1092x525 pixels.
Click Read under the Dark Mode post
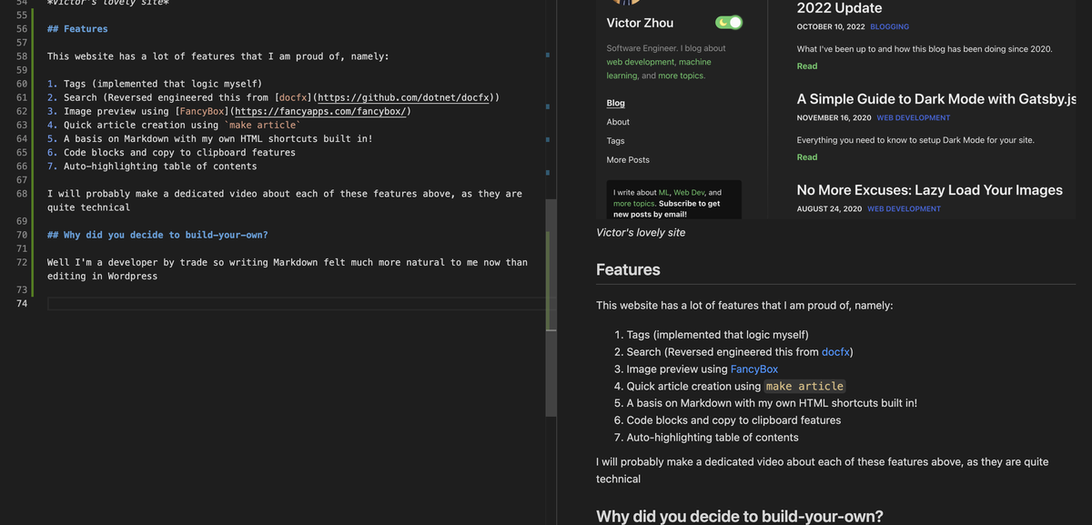[x=806, y=157]
